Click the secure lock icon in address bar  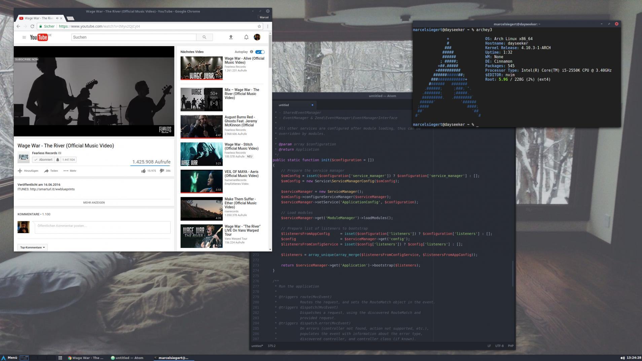(x=40, y=26)
